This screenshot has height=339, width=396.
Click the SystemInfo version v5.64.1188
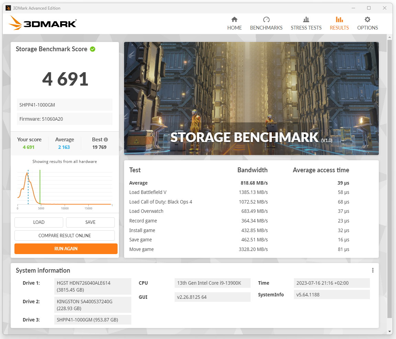[332, 295]
